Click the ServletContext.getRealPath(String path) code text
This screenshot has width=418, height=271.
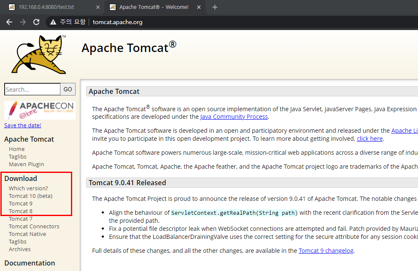[x=234, y=213]
